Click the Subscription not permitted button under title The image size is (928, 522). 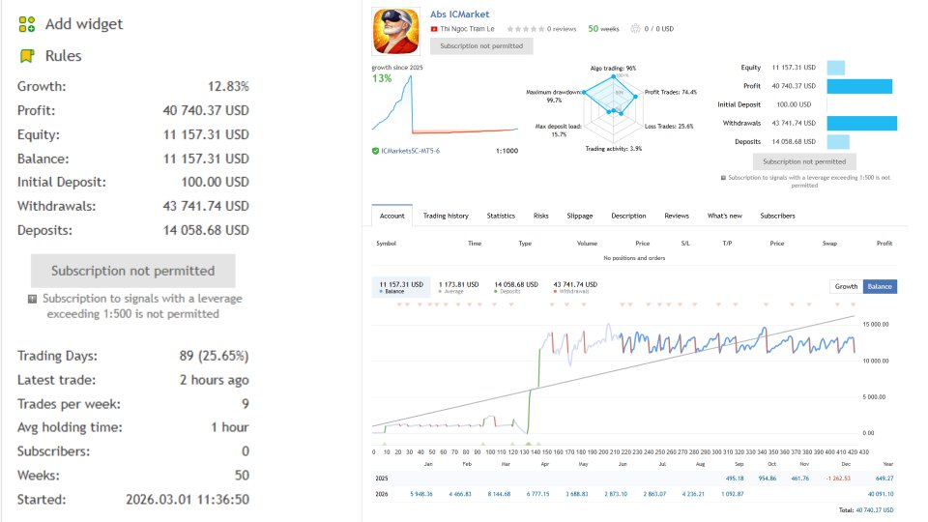481,46
